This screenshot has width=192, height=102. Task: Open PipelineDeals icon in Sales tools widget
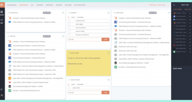pos(116,43)
